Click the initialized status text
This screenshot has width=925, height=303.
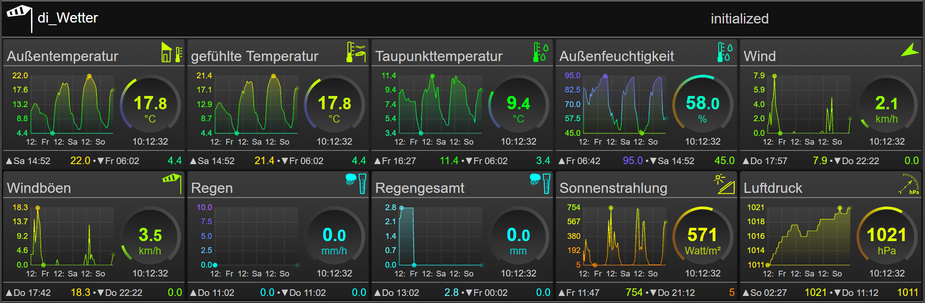coord(739,19)
